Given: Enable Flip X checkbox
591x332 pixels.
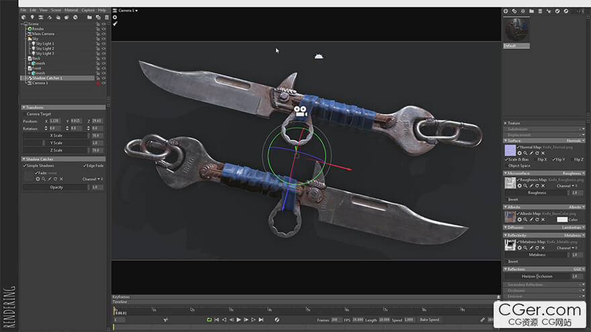Looking at the screenshot, I should [x=536, y=160].
